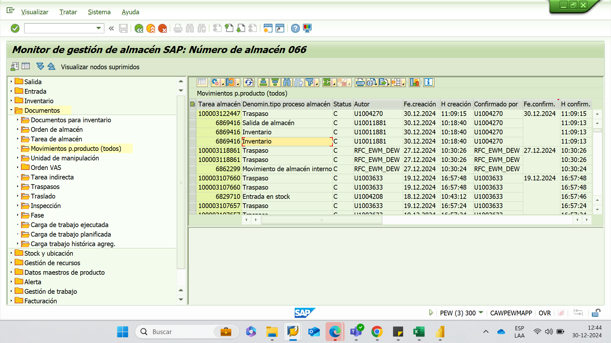Sort by the Fe.creación column header
The width and height of the screenshot is (611, 343).
tap(421, 104)
